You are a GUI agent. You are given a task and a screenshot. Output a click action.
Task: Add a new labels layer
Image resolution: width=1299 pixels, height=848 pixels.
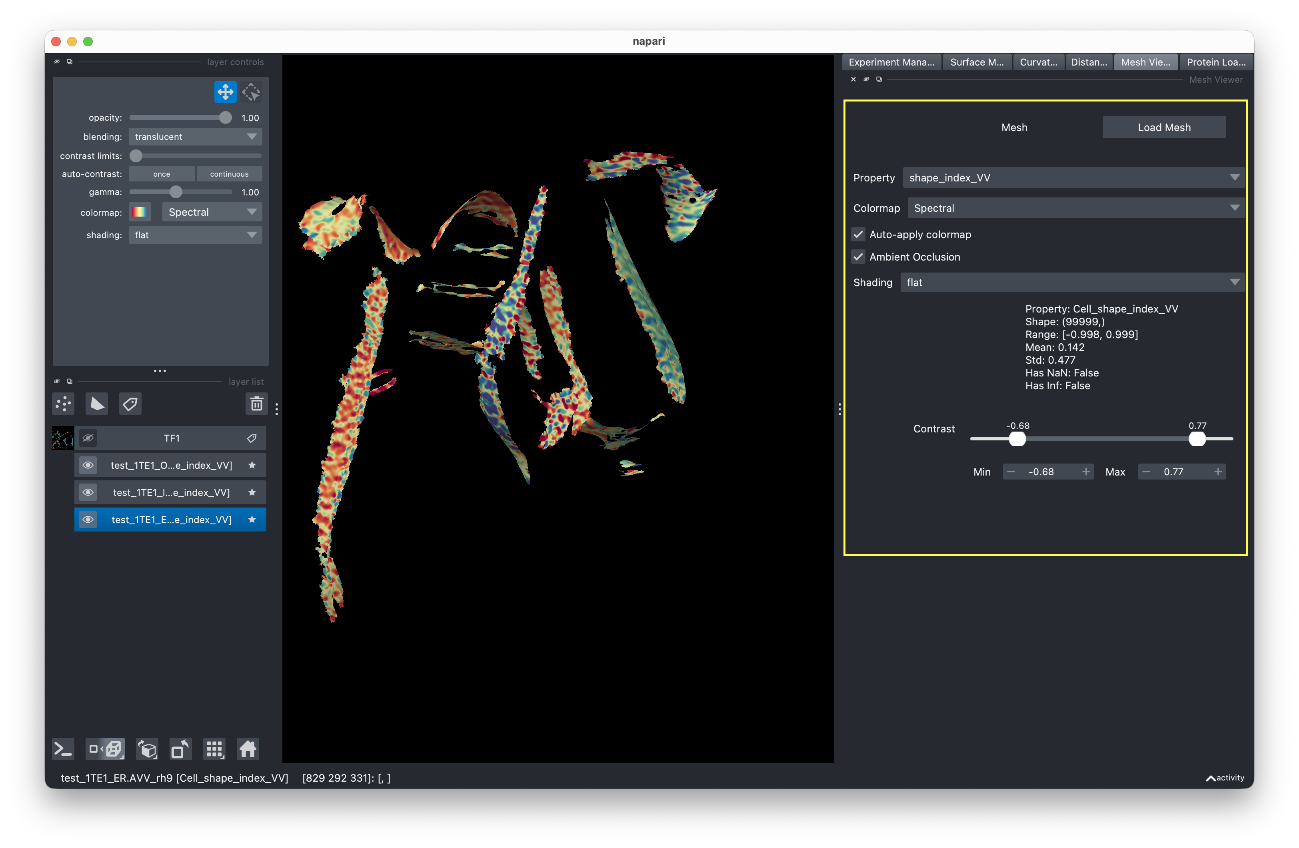tap(130, 404)
